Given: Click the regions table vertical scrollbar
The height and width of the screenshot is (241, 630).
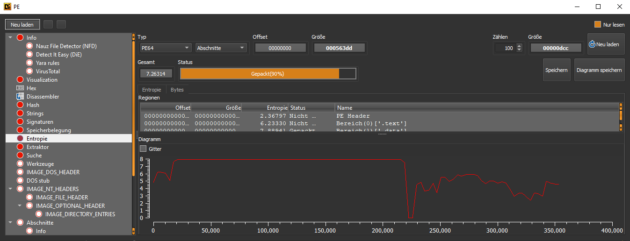Looking at the screenshot, I should click(621, 117).
